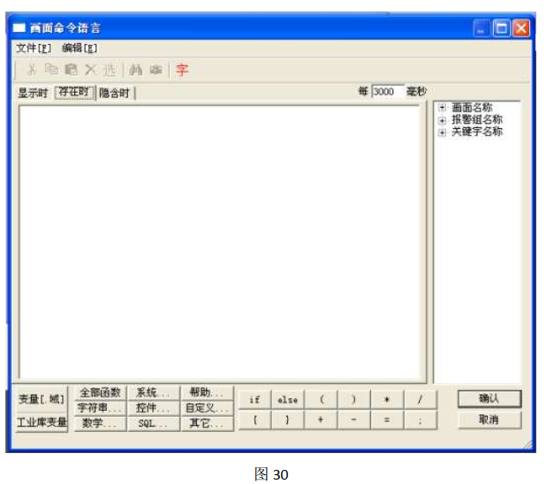Click the 选 select-all toolbar icon
The image size is (554, 484).
(110, 70)
